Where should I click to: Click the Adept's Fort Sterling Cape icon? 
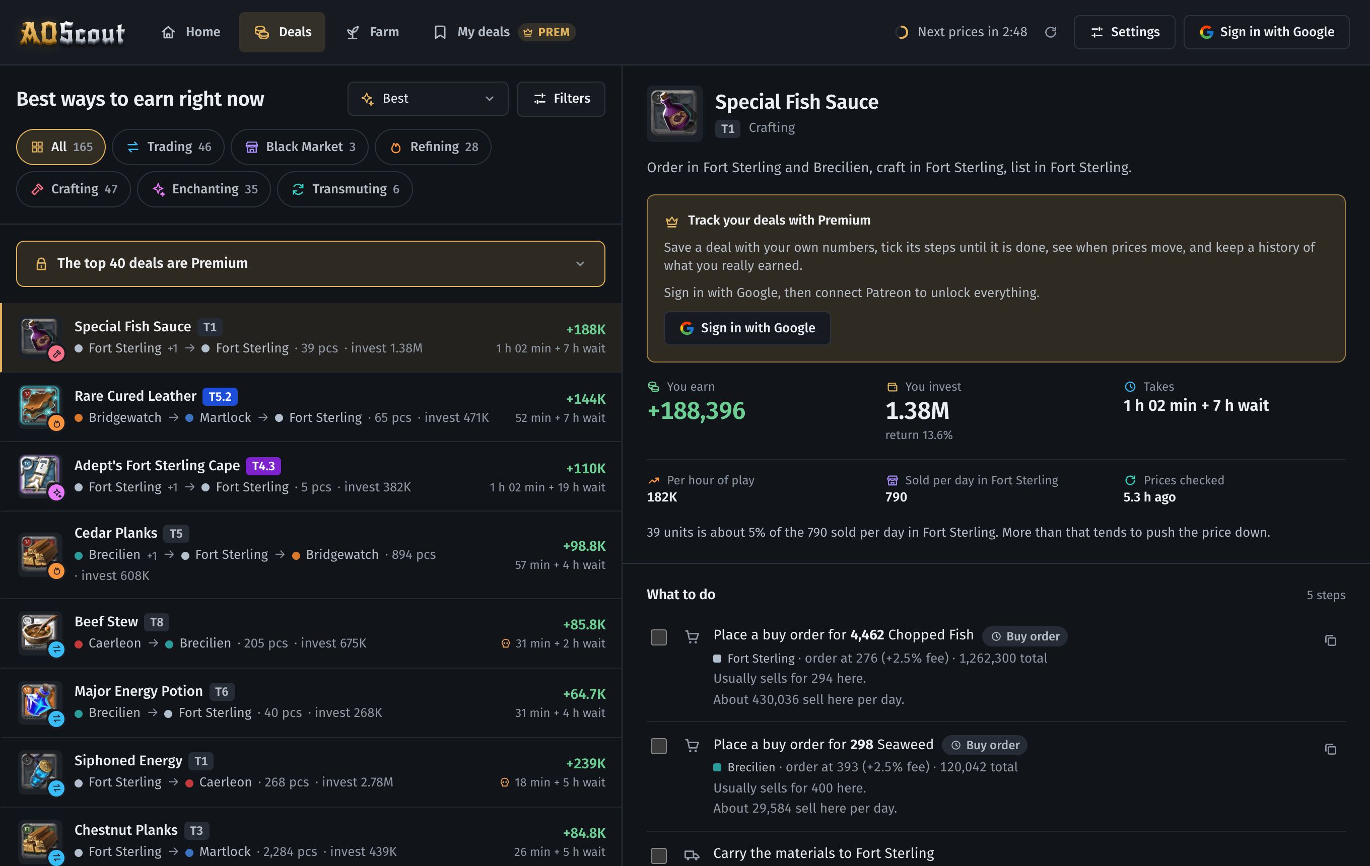[39, 476]
